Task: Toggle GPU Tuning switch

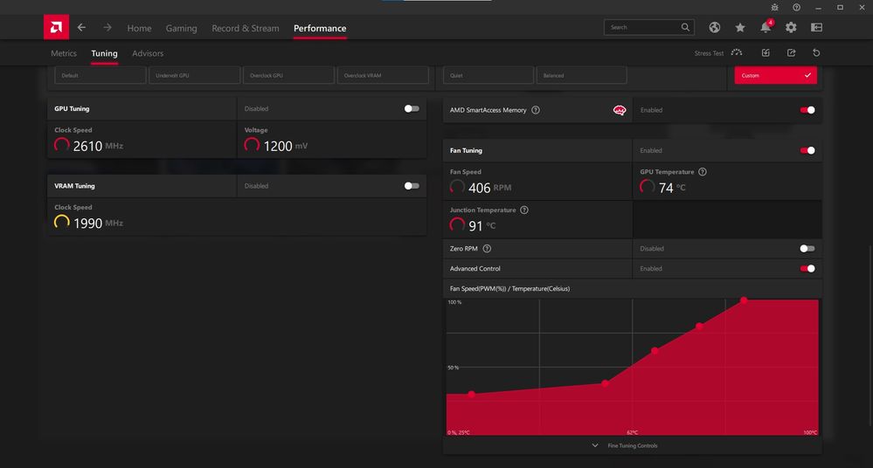Action: point(412,108)
